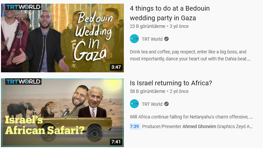Open TRT World channel name under Bedouin wedding video
This screenshot has width=263, height=148.
point(152,39)
